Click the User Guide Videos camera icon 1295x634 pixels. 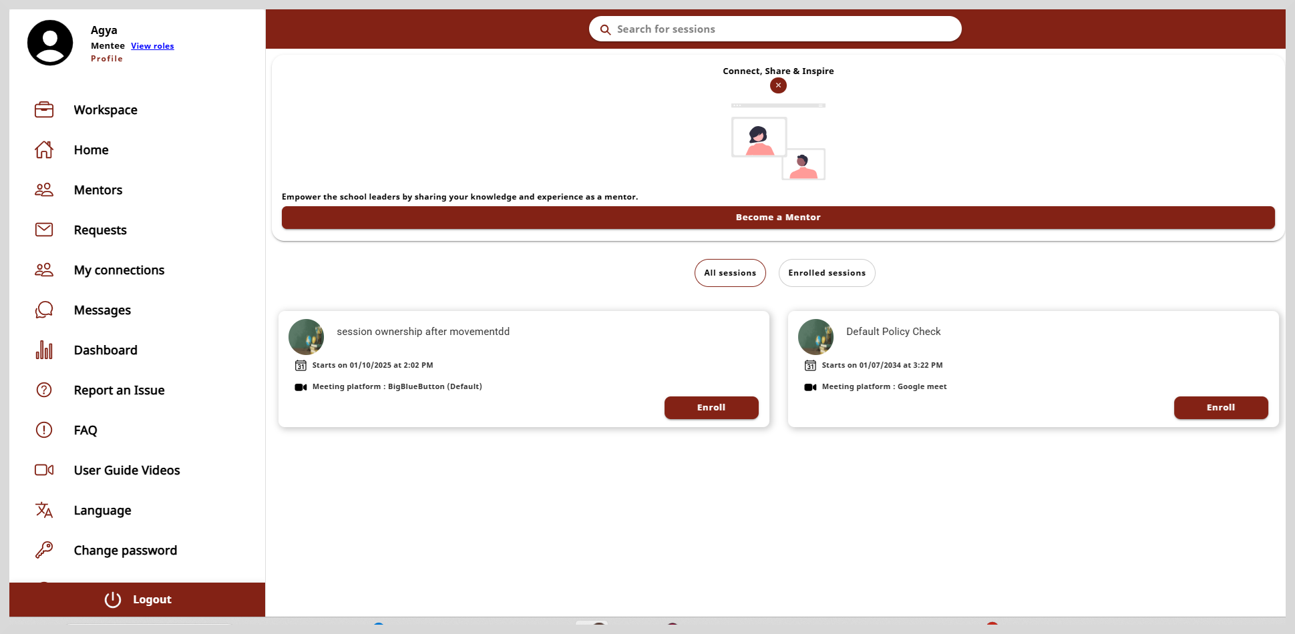(44, 470)
